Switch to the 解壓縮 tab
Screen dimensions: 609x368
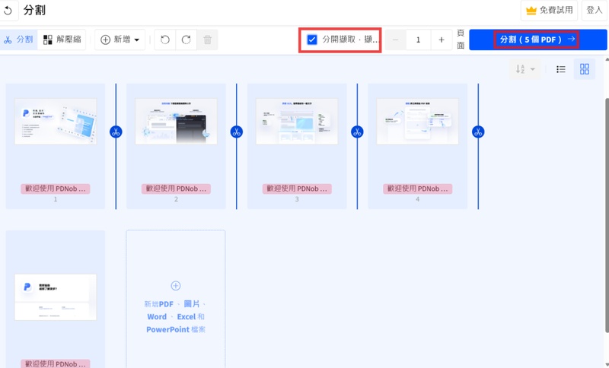[62, 40]
